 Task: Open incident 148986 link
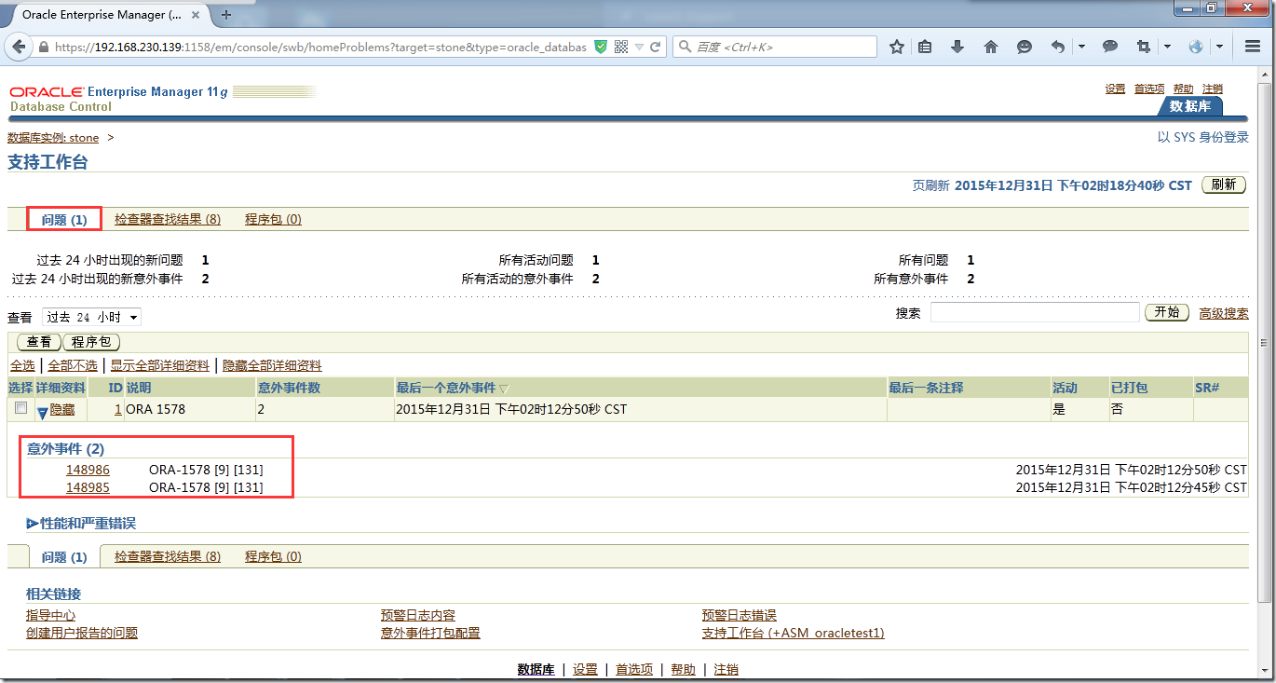88,470
